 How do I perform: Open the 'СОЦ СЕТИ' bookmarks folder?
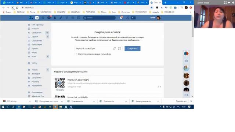click(x=59, y=12)
